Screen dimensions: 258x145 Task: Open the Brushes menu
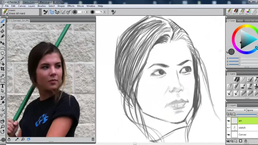pyautogui.click(x=42, y=6)
